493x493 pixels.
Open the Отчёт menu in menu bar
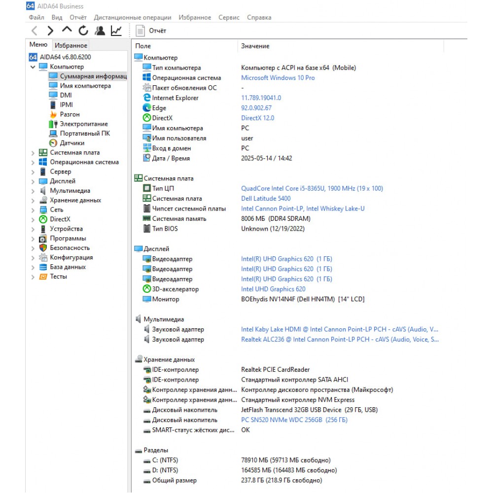pos(78,17)
